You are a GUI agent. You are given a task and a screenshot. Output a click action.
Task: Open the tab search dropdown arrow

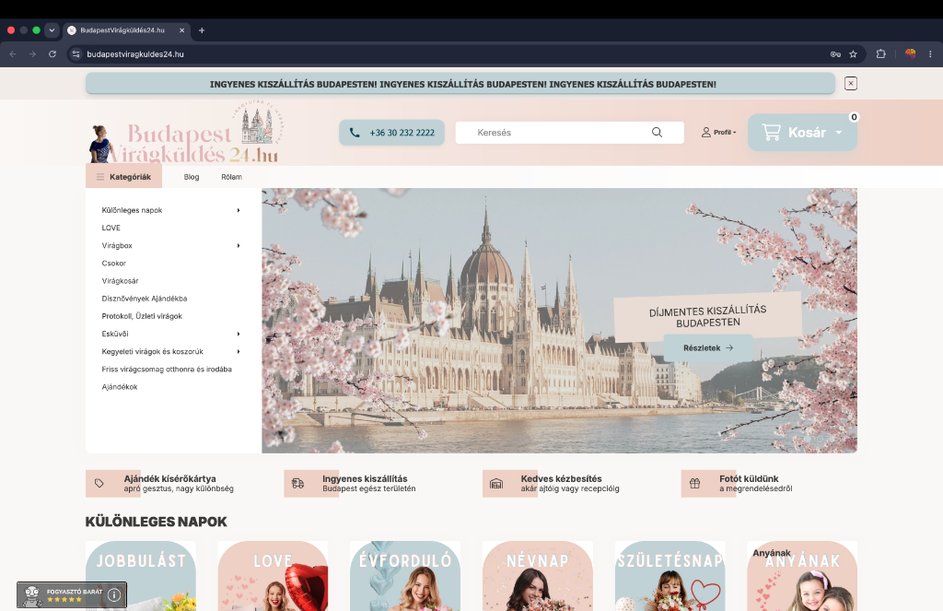(x=52, y=30)
